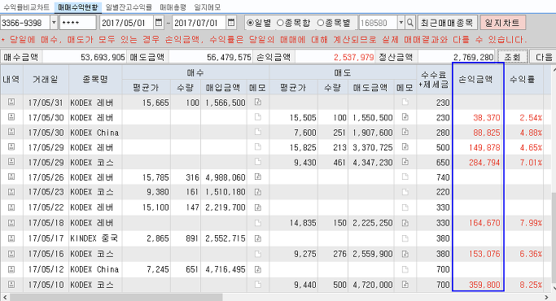Click the stock search magnifier icon
The height and width of the screenshot is (301, 556).
point(410,23)
